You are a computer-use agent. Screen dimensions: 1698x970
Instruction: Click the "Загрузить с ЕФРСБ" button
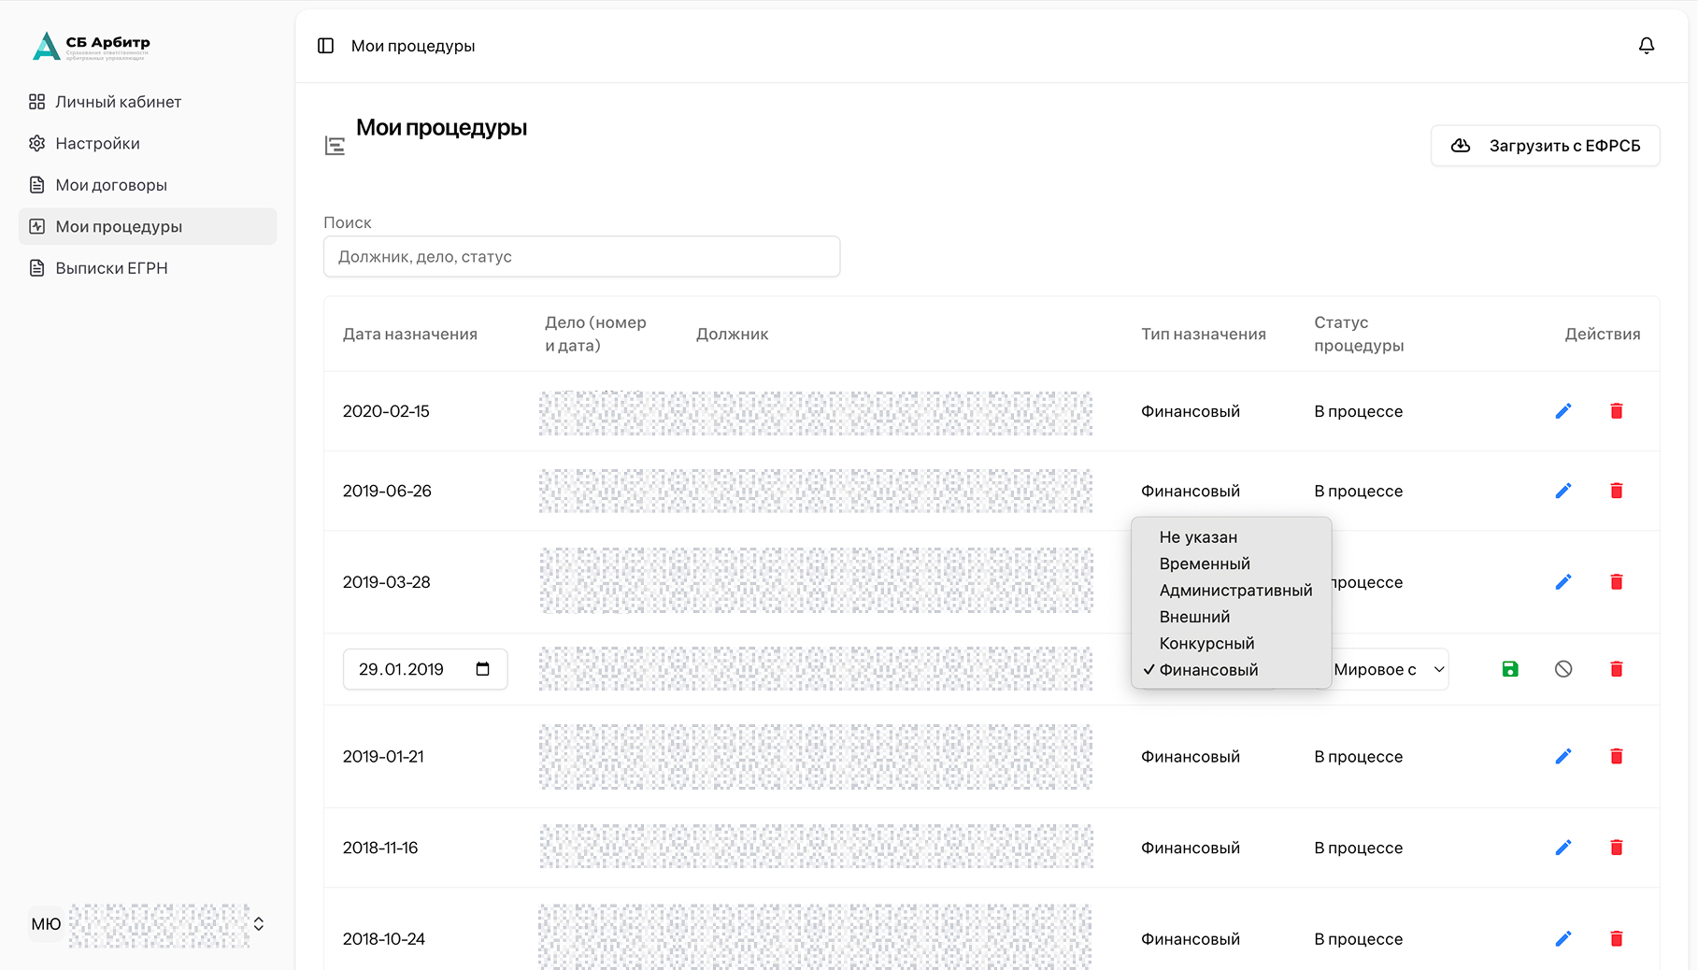coord(1545,146)
